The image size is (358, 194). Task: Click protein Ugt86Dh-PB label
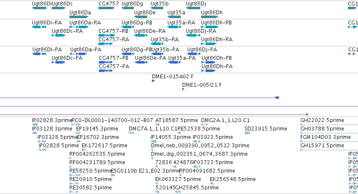217,58
